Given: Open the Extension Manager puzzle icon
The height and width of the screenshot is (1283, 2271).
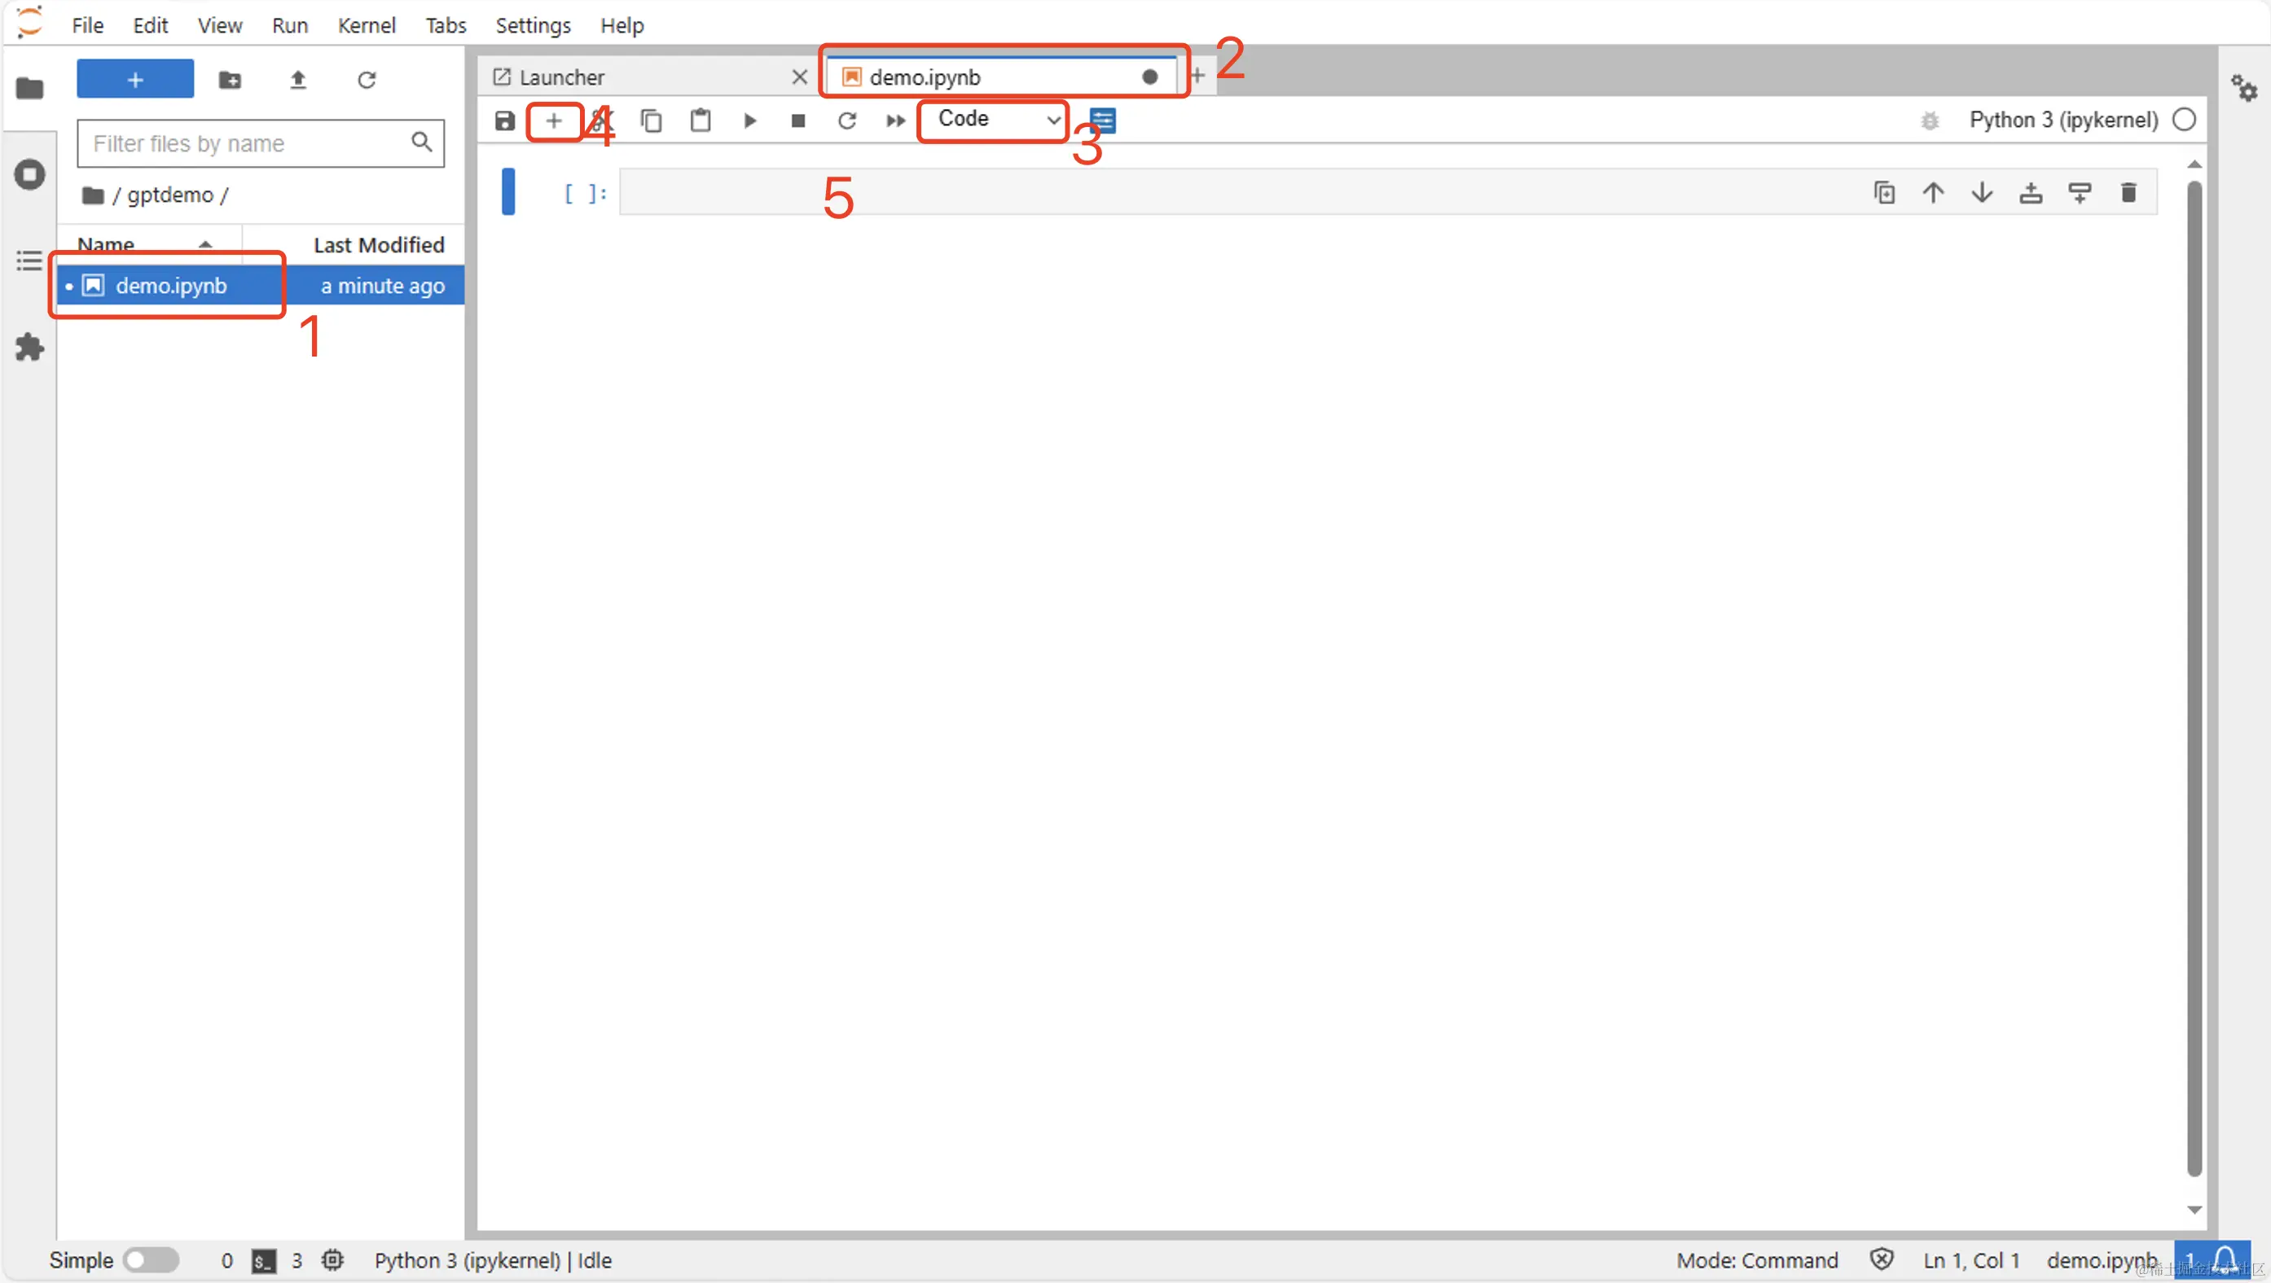Looking at the screenshot, I should point(29,347).
